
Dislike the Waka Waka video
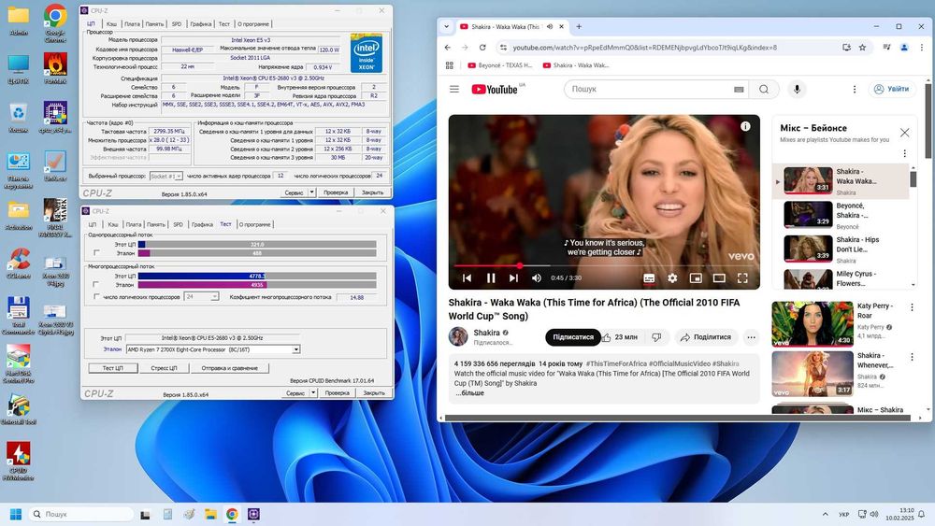[x=656, y=337]
